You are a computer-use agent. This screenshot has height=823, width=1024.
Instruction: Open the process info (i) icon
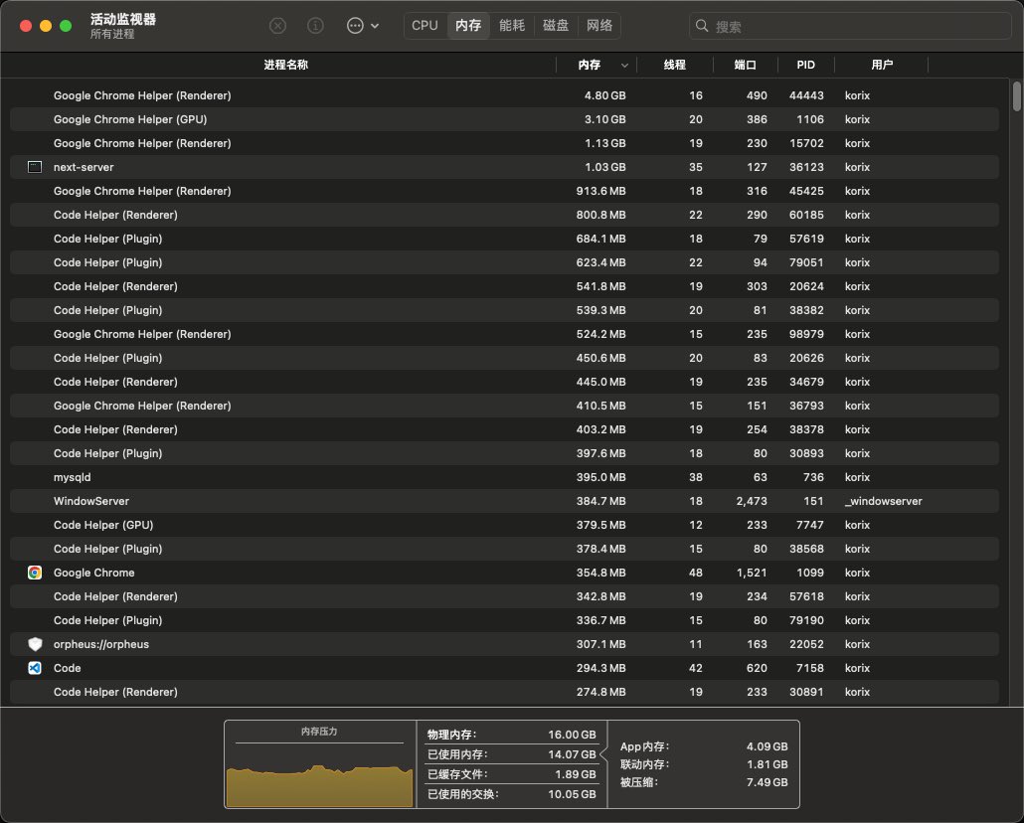coord(315,26)
